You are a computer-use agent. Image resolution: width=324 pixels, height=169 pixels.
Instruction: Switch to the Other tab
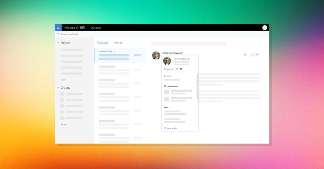point(118,42)
